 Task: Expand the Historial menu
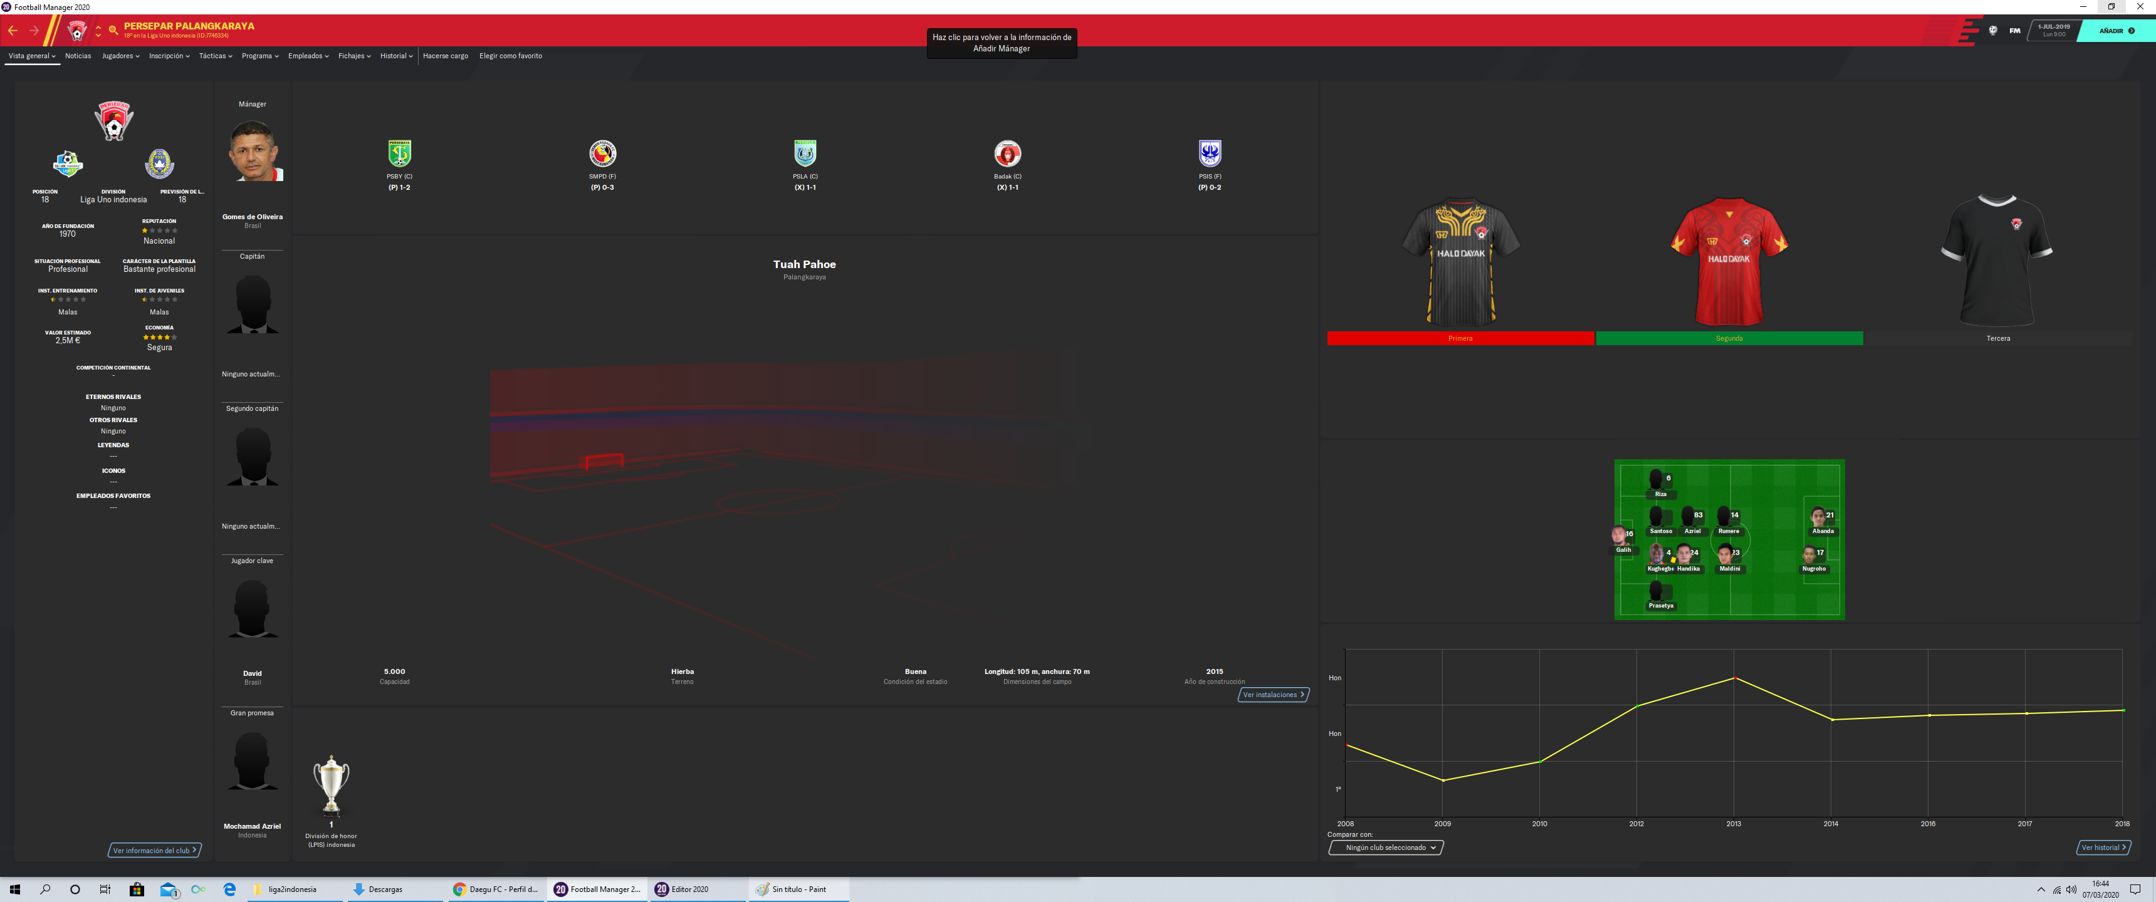(396, 56)
